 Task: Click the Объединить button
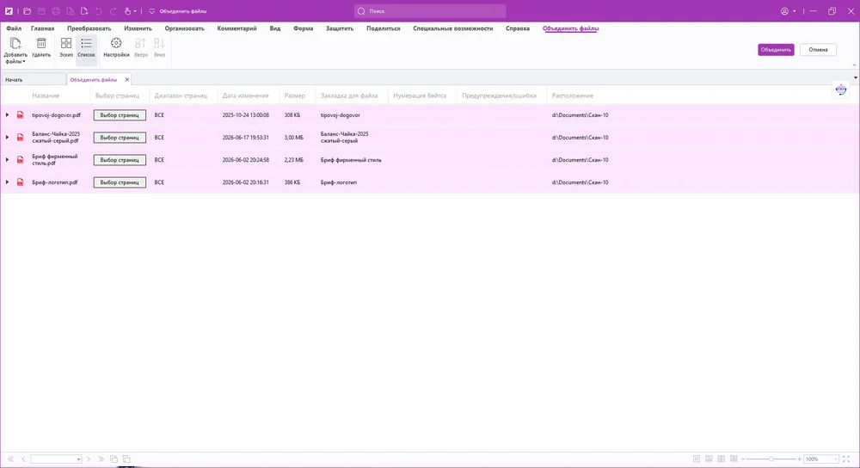(776, 49)
